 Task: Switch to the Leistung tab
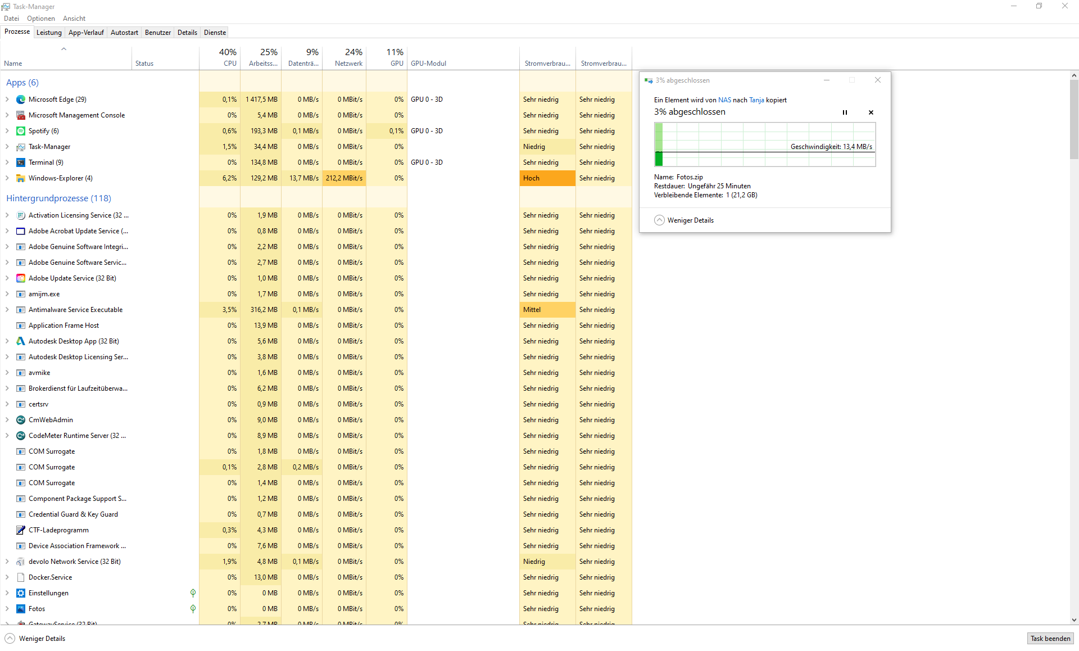point(49,33)
